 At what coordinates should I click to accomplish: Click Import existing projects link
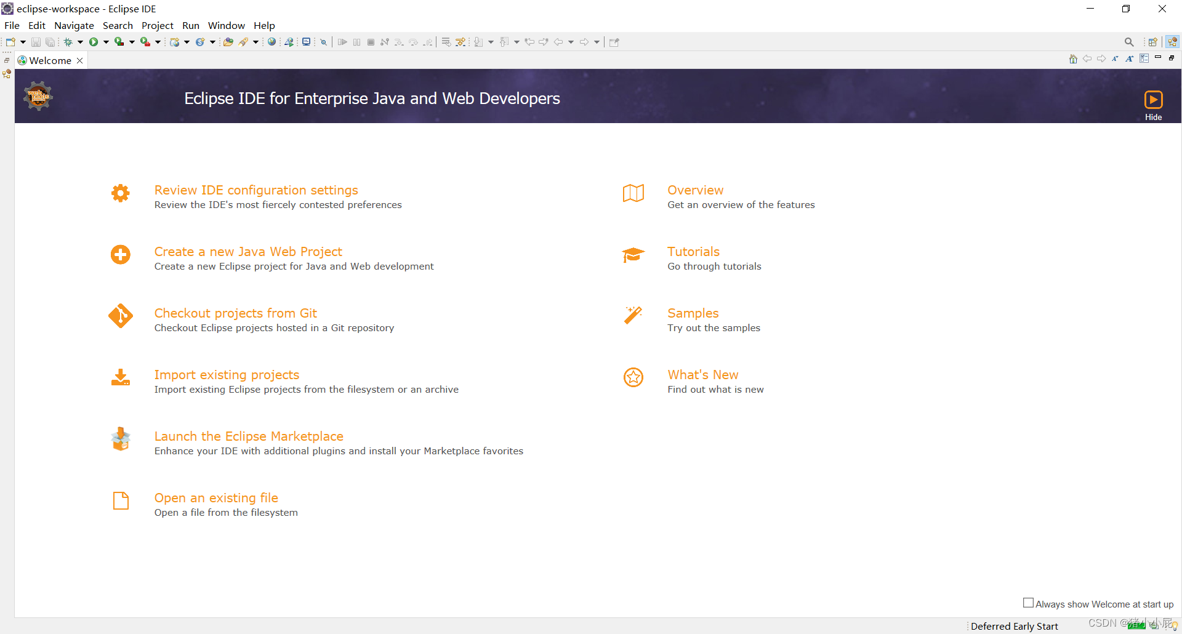tap(227, 375)
